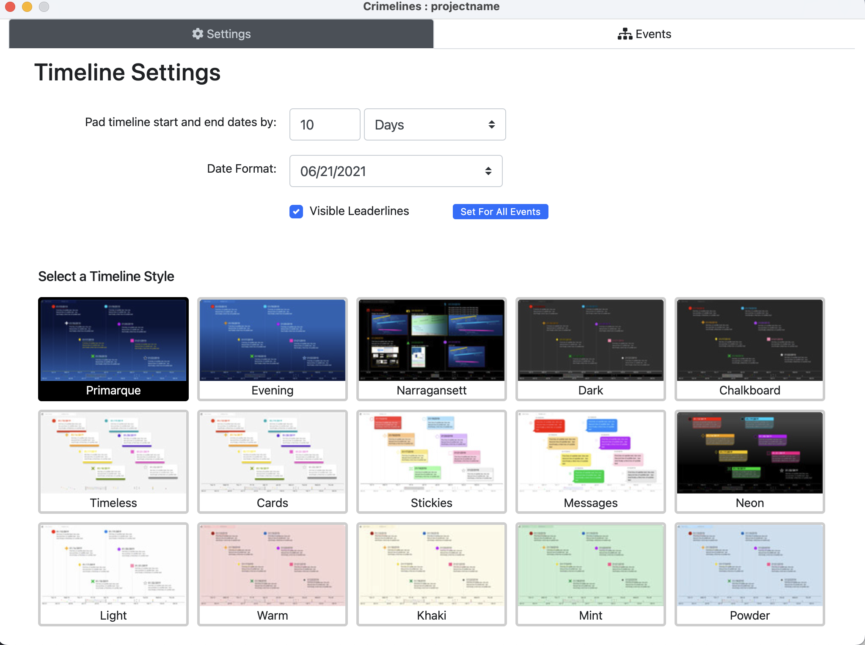
Task: Select the Neon timeline style
Action: point(749,461)
